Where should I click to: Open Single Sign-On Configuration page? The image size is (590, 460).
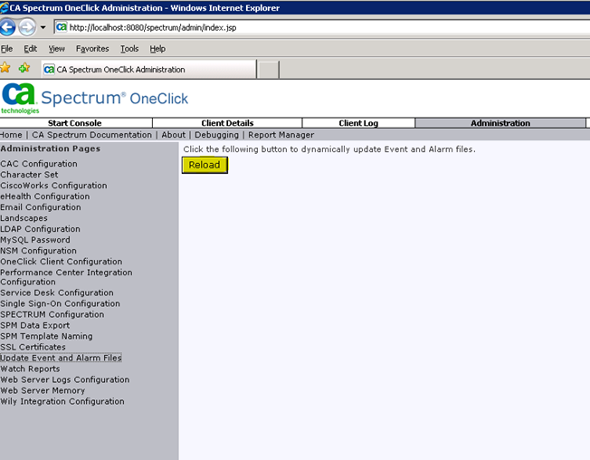(61, 303)
